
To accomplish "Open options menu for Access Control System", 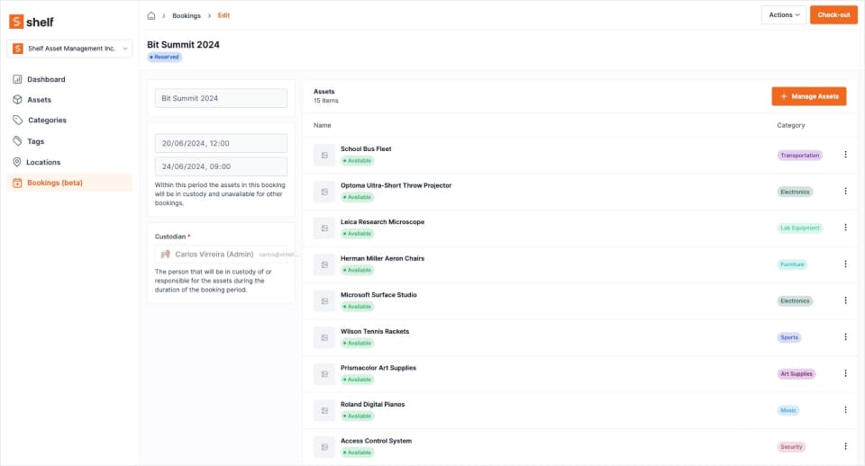I will (845, 446).
